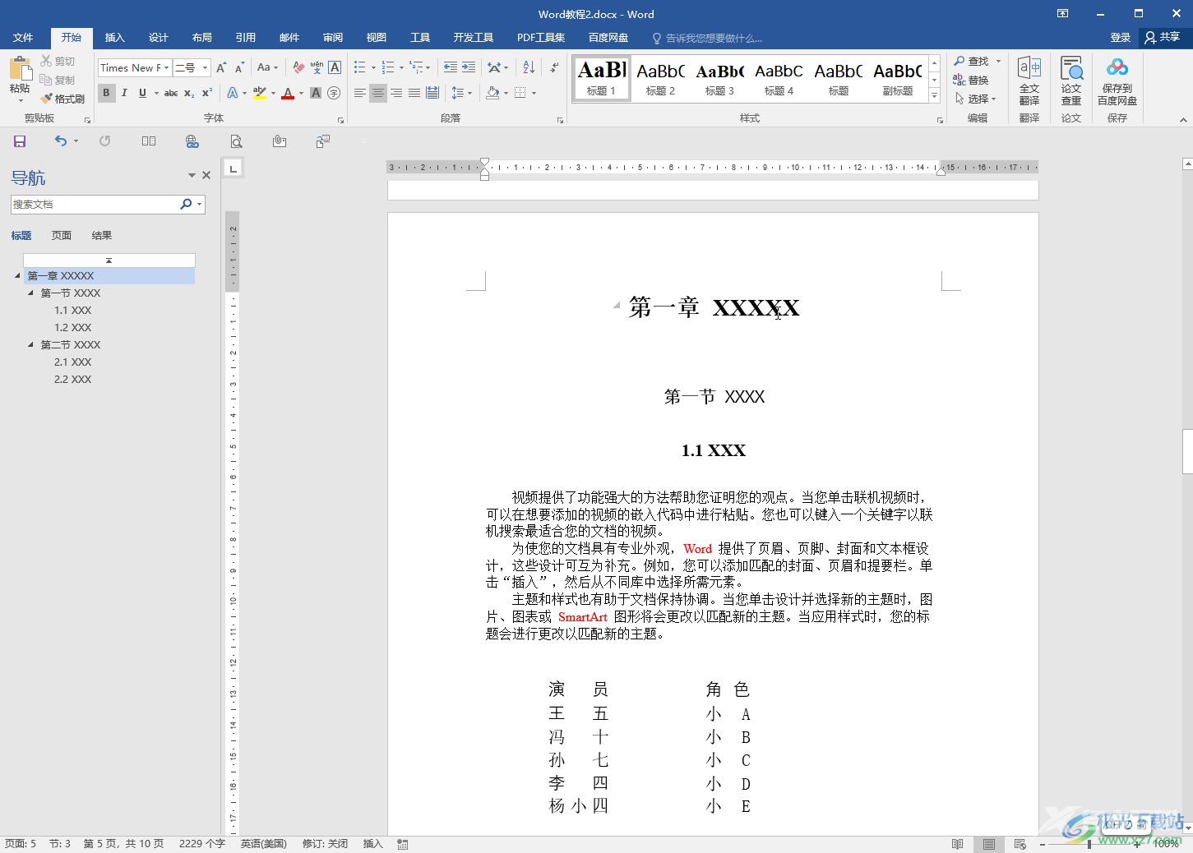Open the Find (查找) dropdown arrow
The height and width of the screenshot is (853, 1193).
pyautogui.click(x=998, y=61)
